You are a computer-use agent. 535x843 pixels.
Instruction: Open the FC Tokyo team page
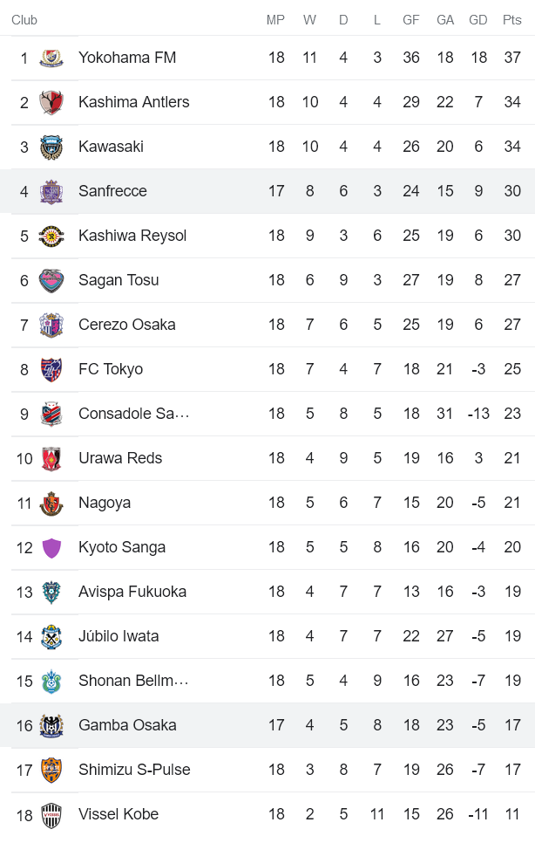[x=111, y=368]
